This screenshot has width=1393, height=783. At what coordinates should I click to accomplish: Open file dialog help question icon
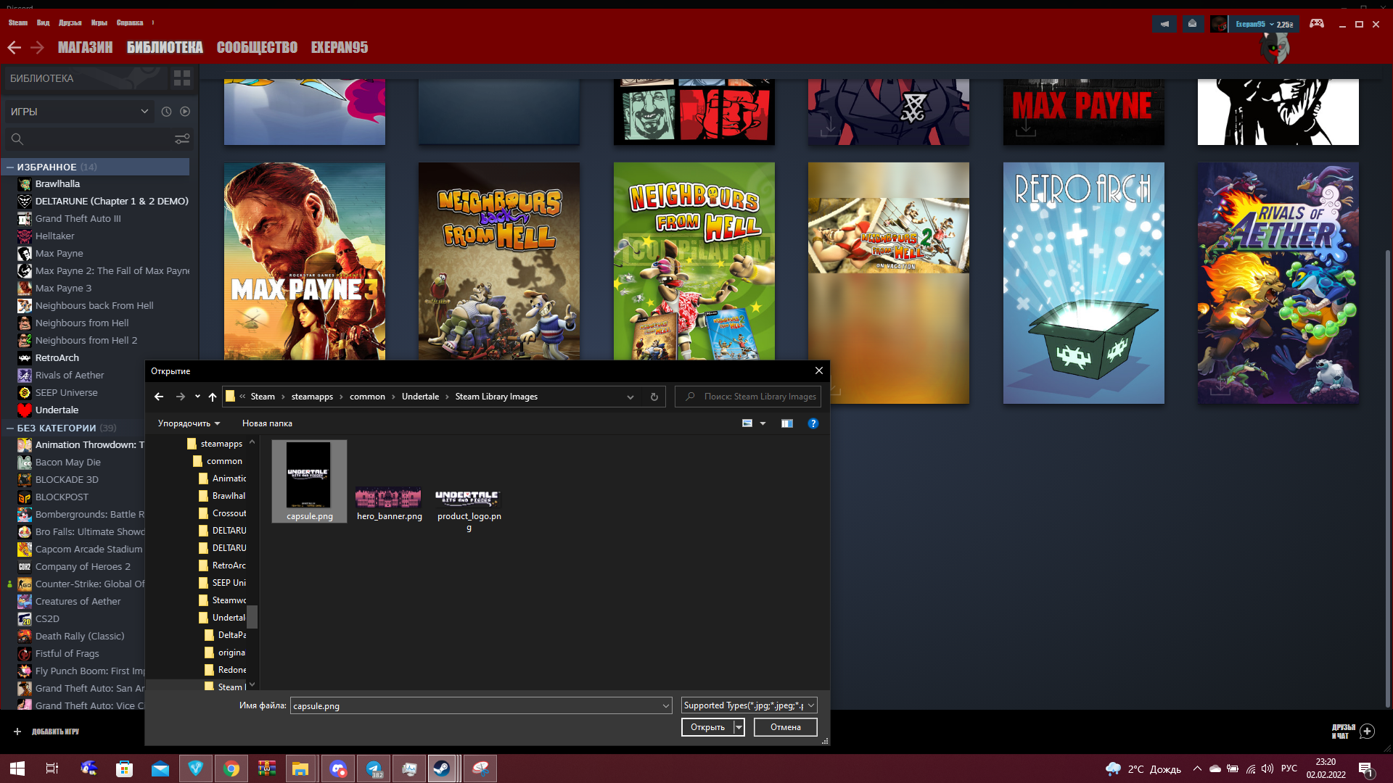[813, 423]
